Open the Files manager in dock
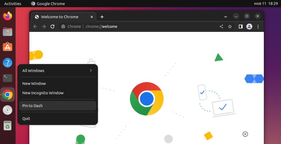 click(x=8, y=32)
